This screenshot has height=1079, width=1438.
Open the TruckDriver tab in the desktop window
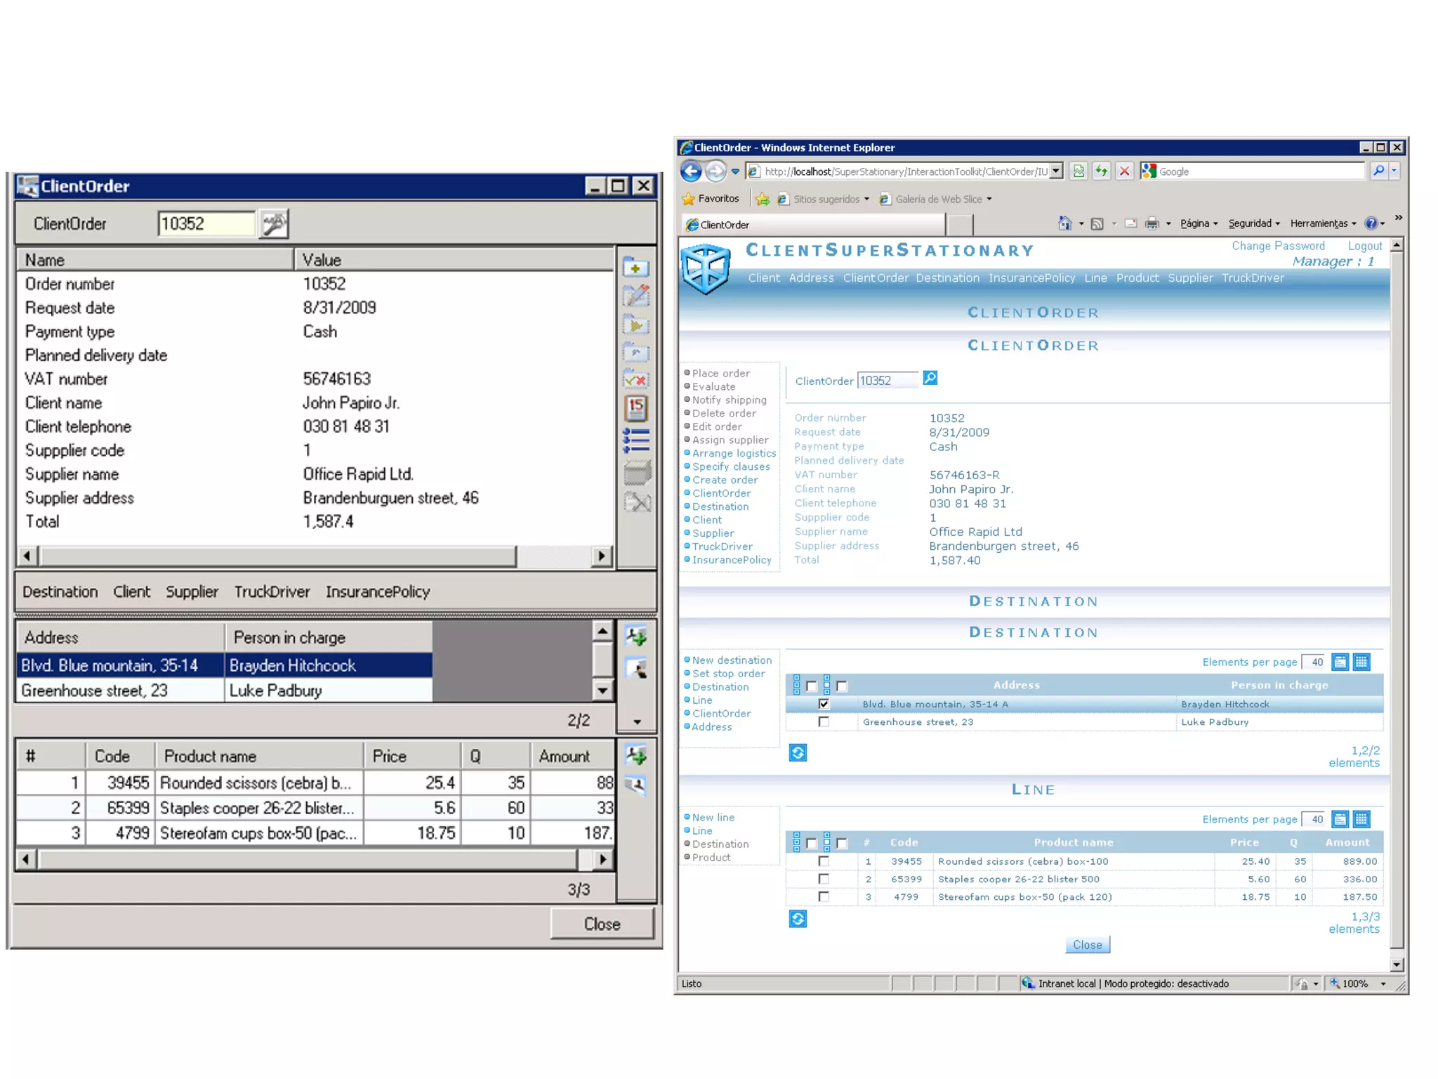[272, 592]
